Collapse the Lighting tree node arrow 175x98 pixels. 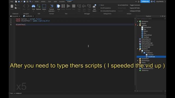[138, 25]
